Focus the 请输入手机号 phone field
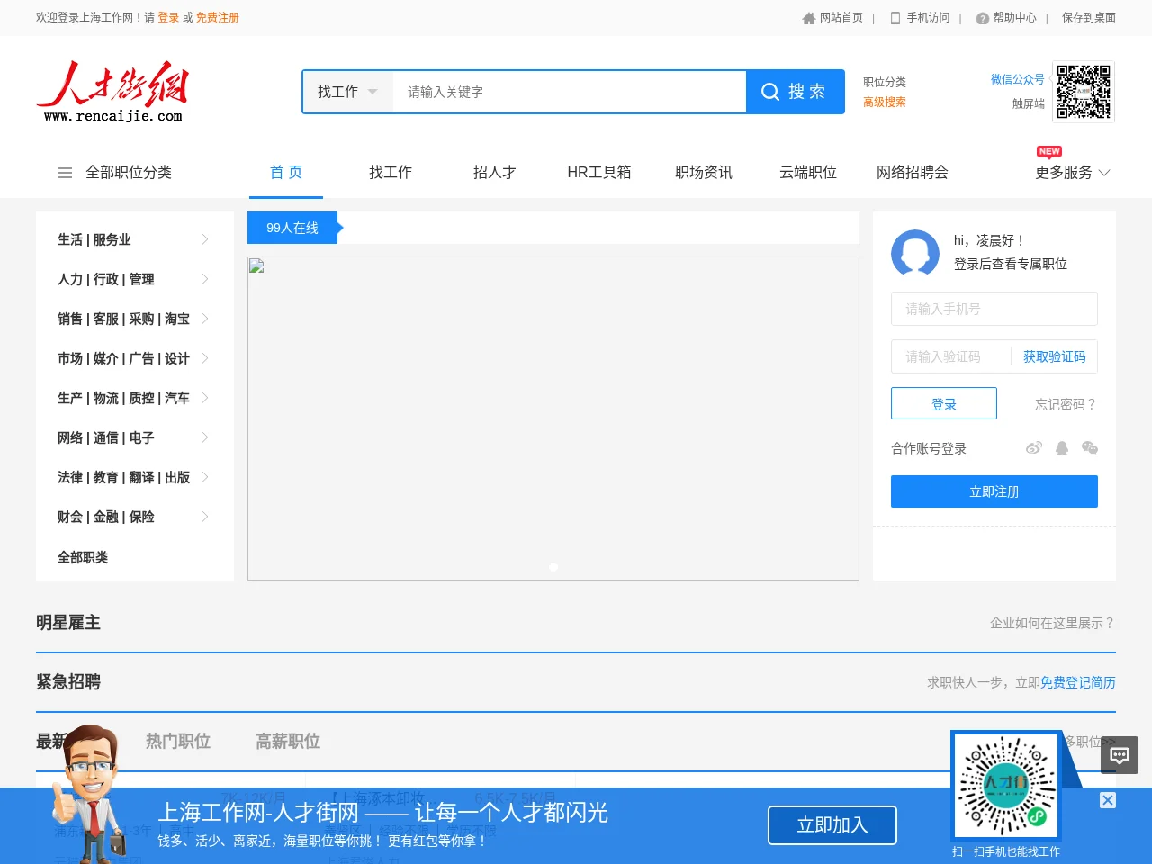Image resolution: width=1152 pixels, height=864 pixels. coord(994,309)
